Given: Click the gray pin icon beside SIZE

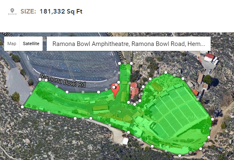Looking at the screenshot, I should [12, 11].
